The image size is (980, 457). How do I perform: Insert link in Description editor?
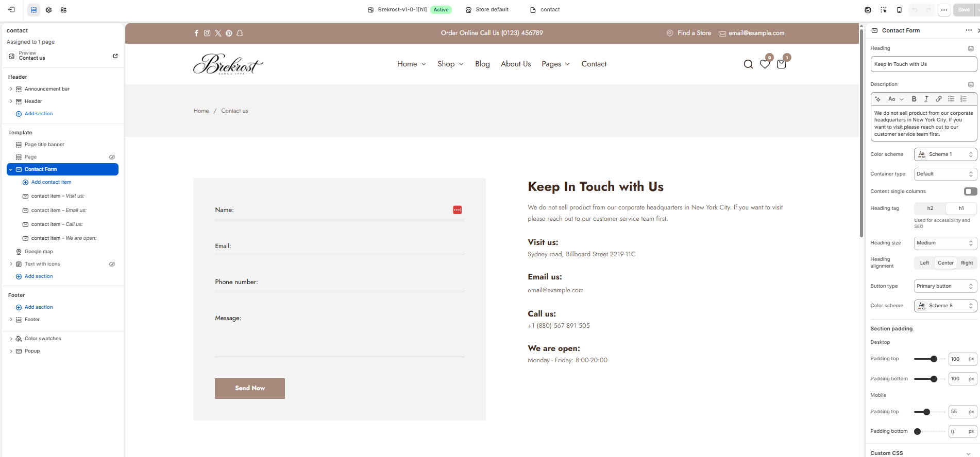939,99
